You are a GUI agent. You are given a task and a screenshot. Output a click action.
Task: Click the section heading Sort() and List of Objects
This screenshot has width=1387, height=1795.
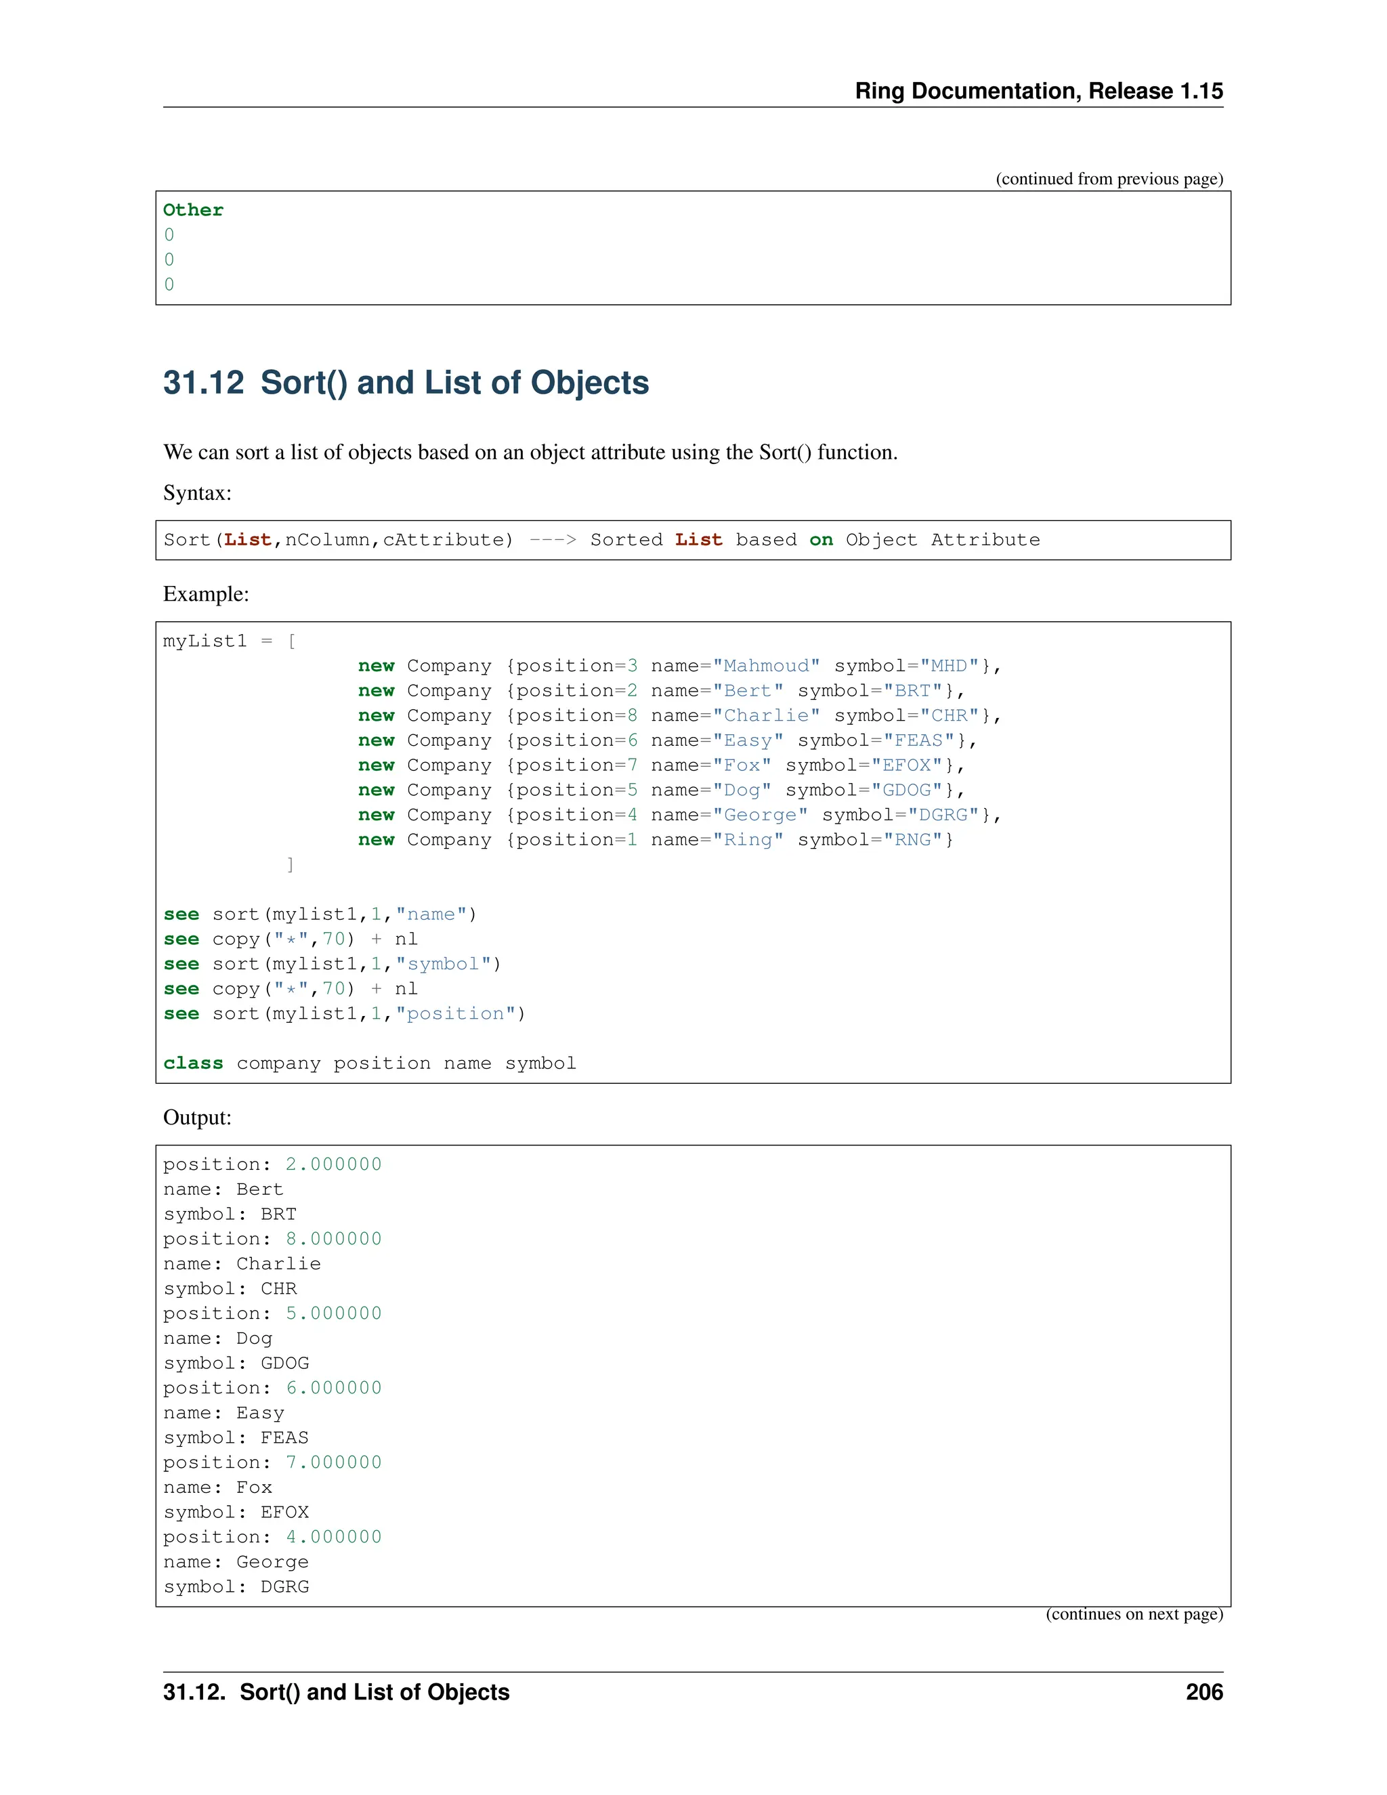pos(406,383)
